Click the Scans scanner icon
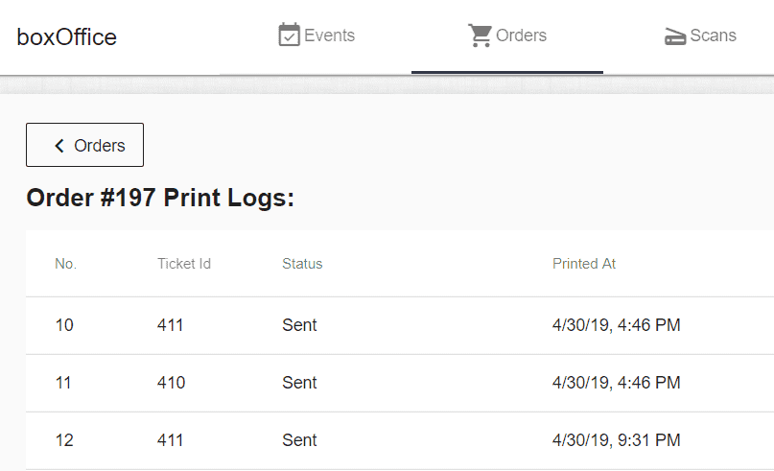Viewport: 774px width, 471px height. [675, 36]
